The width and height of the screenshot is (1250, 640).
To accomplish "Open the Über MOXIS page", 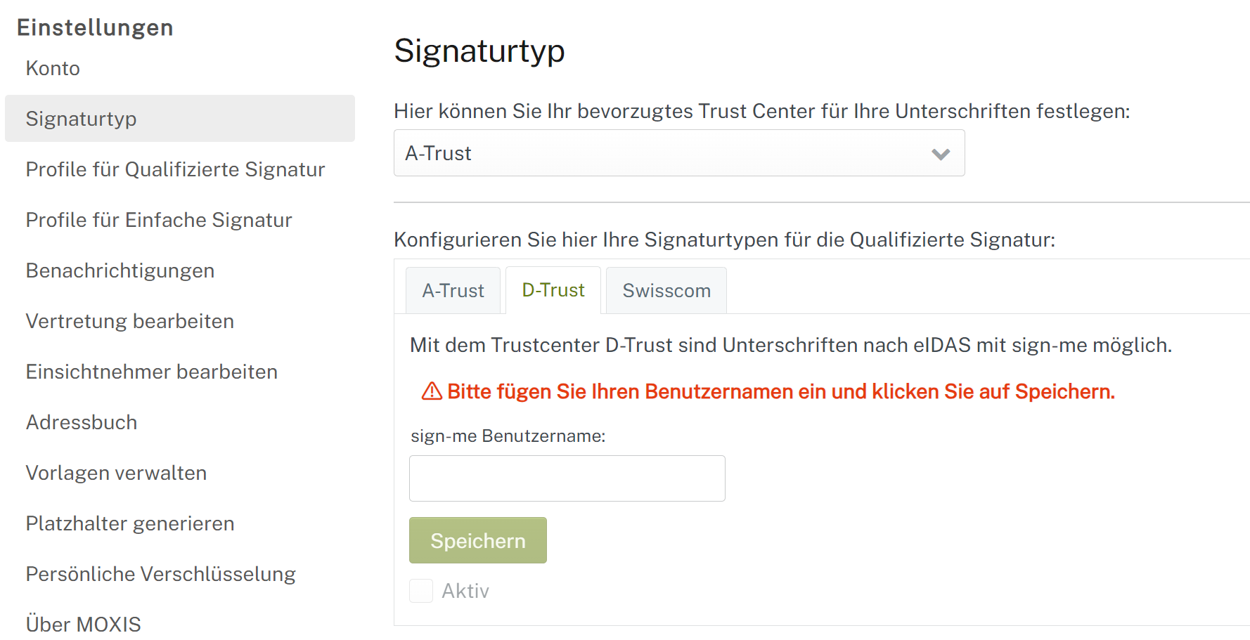I will (83, 622).
